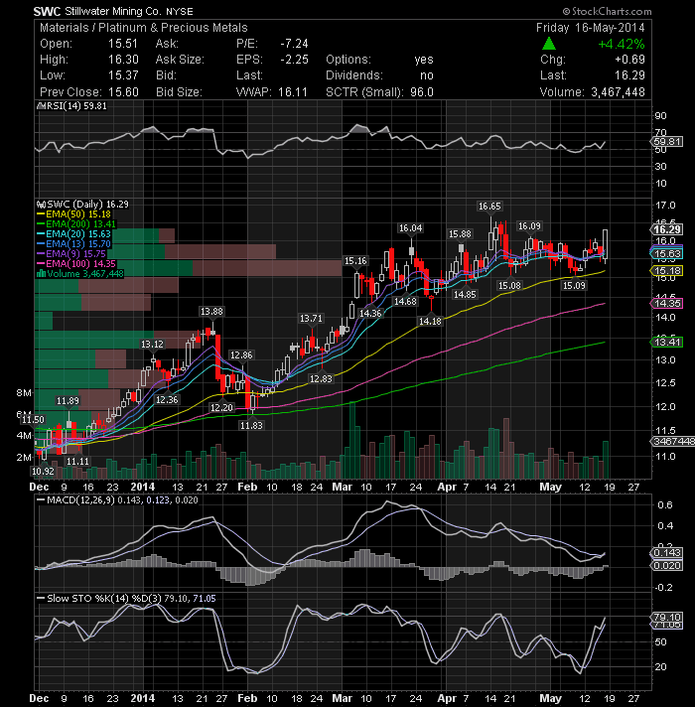Click the High value 16.30
695x707 pixels.
tap(123, 60)
